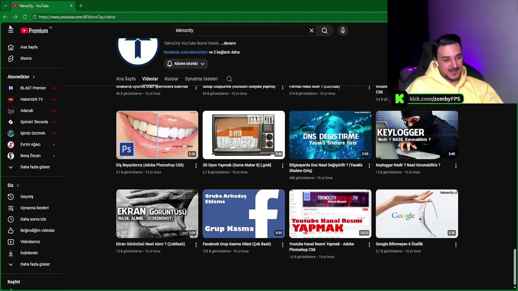Open options menu for Diş Beyazlatma video
Screen dimensions: 518x291
click(x=196, y=166)
